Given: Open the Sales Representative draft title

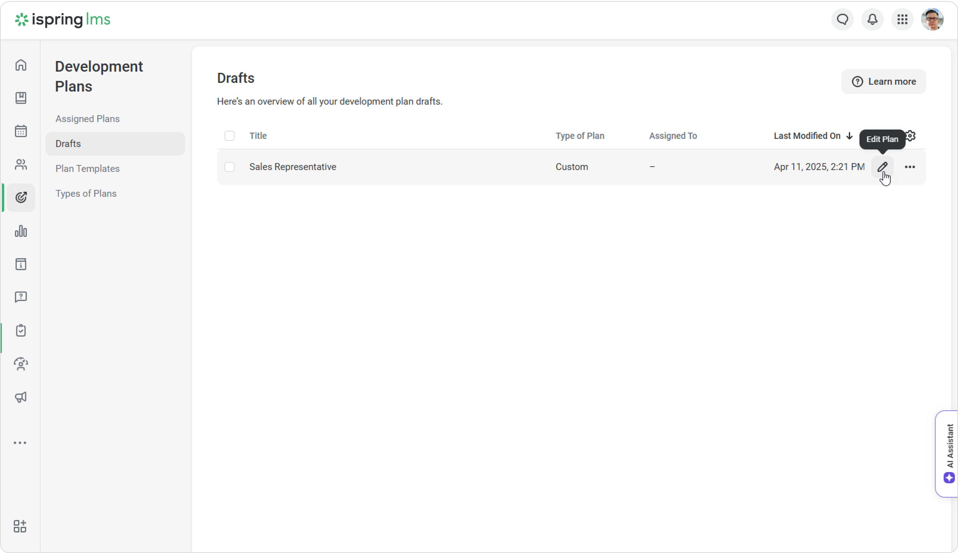Looking at the screenshot, I should point(292,167).
